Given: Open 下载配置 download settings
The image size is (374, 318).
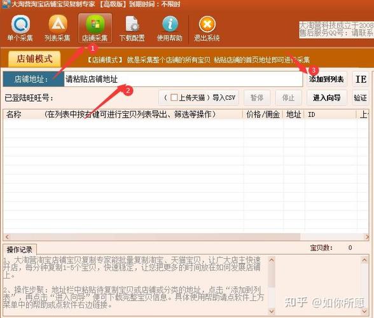Looking at the screenshot, I should pos(132,28).
